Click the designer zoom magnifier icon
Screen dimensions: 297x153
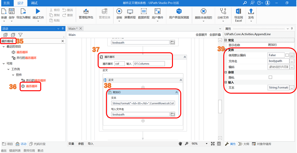click(186, 144)
